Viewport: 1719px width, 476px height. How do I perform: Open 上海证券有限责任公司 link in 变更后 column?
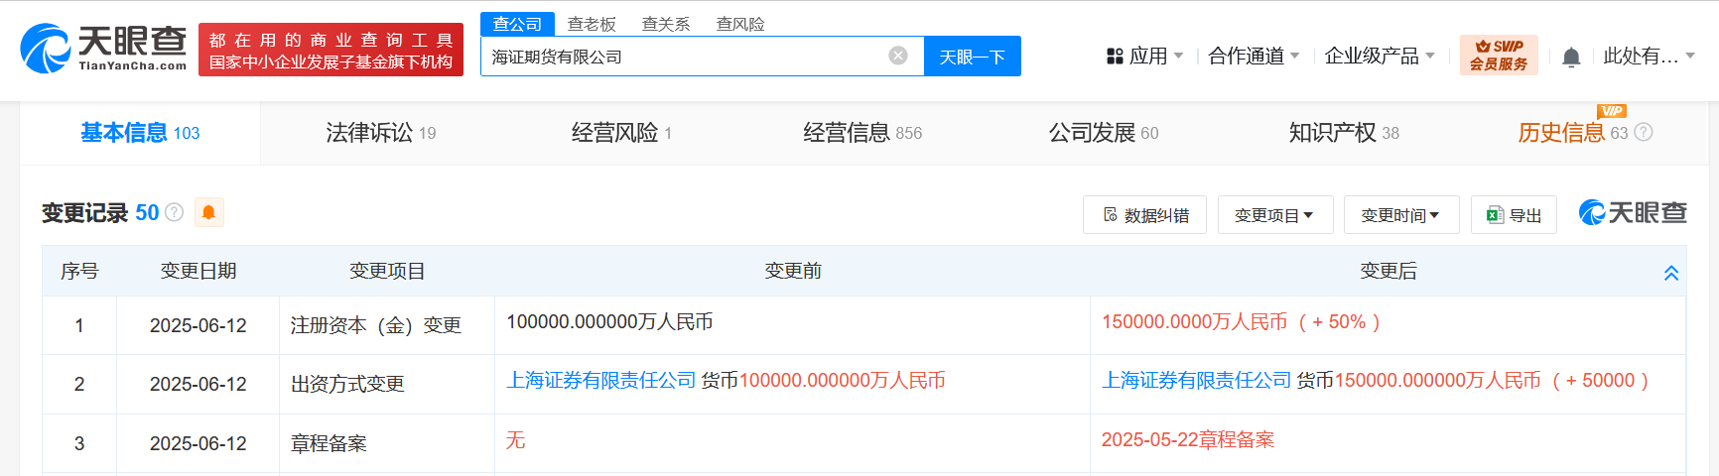1197,381
